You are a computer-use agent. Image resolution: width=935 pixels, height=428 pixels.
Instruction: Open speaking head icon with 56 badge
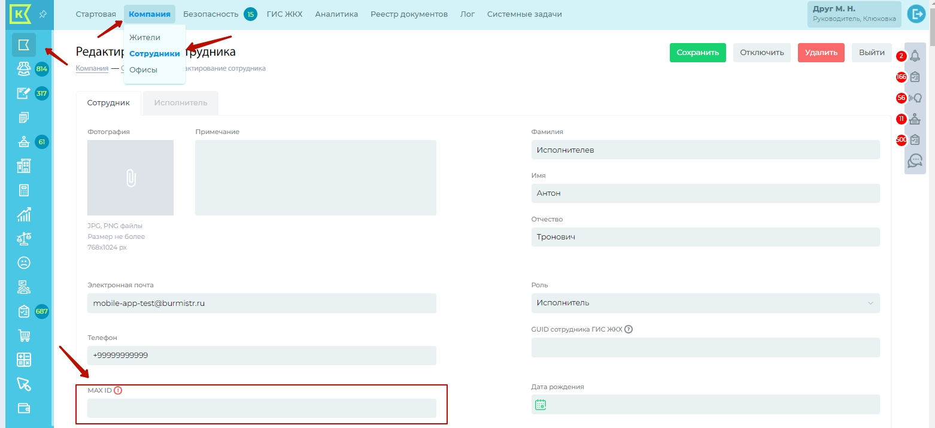pos(915,98)
